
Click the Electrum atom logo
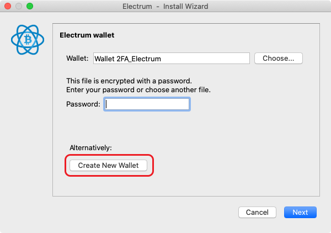tap(28, 40)
